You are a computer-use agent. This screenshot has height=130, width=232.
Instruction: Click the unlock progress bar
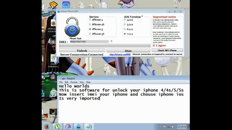[105, 46]
